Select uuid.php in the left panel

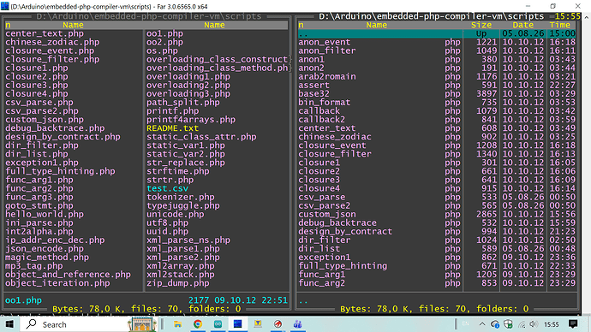tap(167, 232)
